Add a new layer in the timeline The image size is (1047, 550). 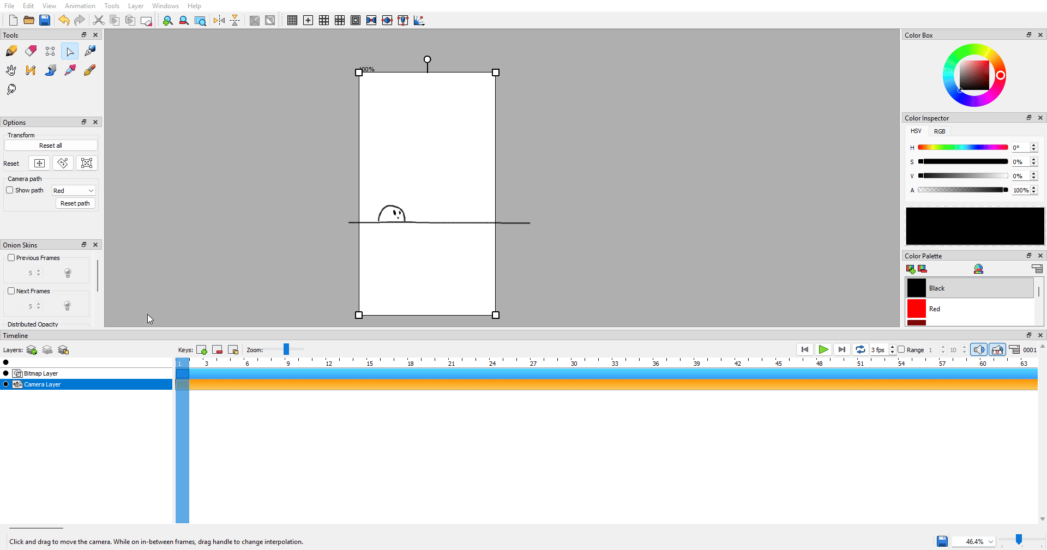click(x=32, y=350)
